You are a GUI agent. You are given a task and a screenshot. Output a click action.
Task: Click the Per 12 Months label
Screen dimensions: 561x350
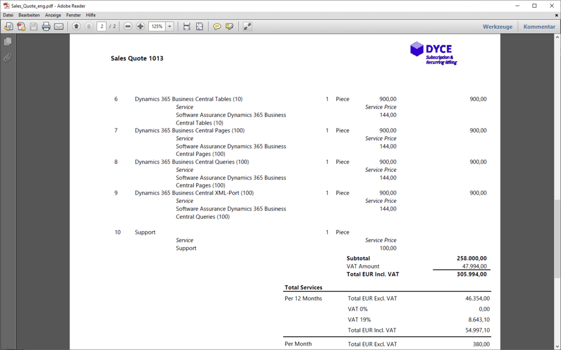coord(304,299)
